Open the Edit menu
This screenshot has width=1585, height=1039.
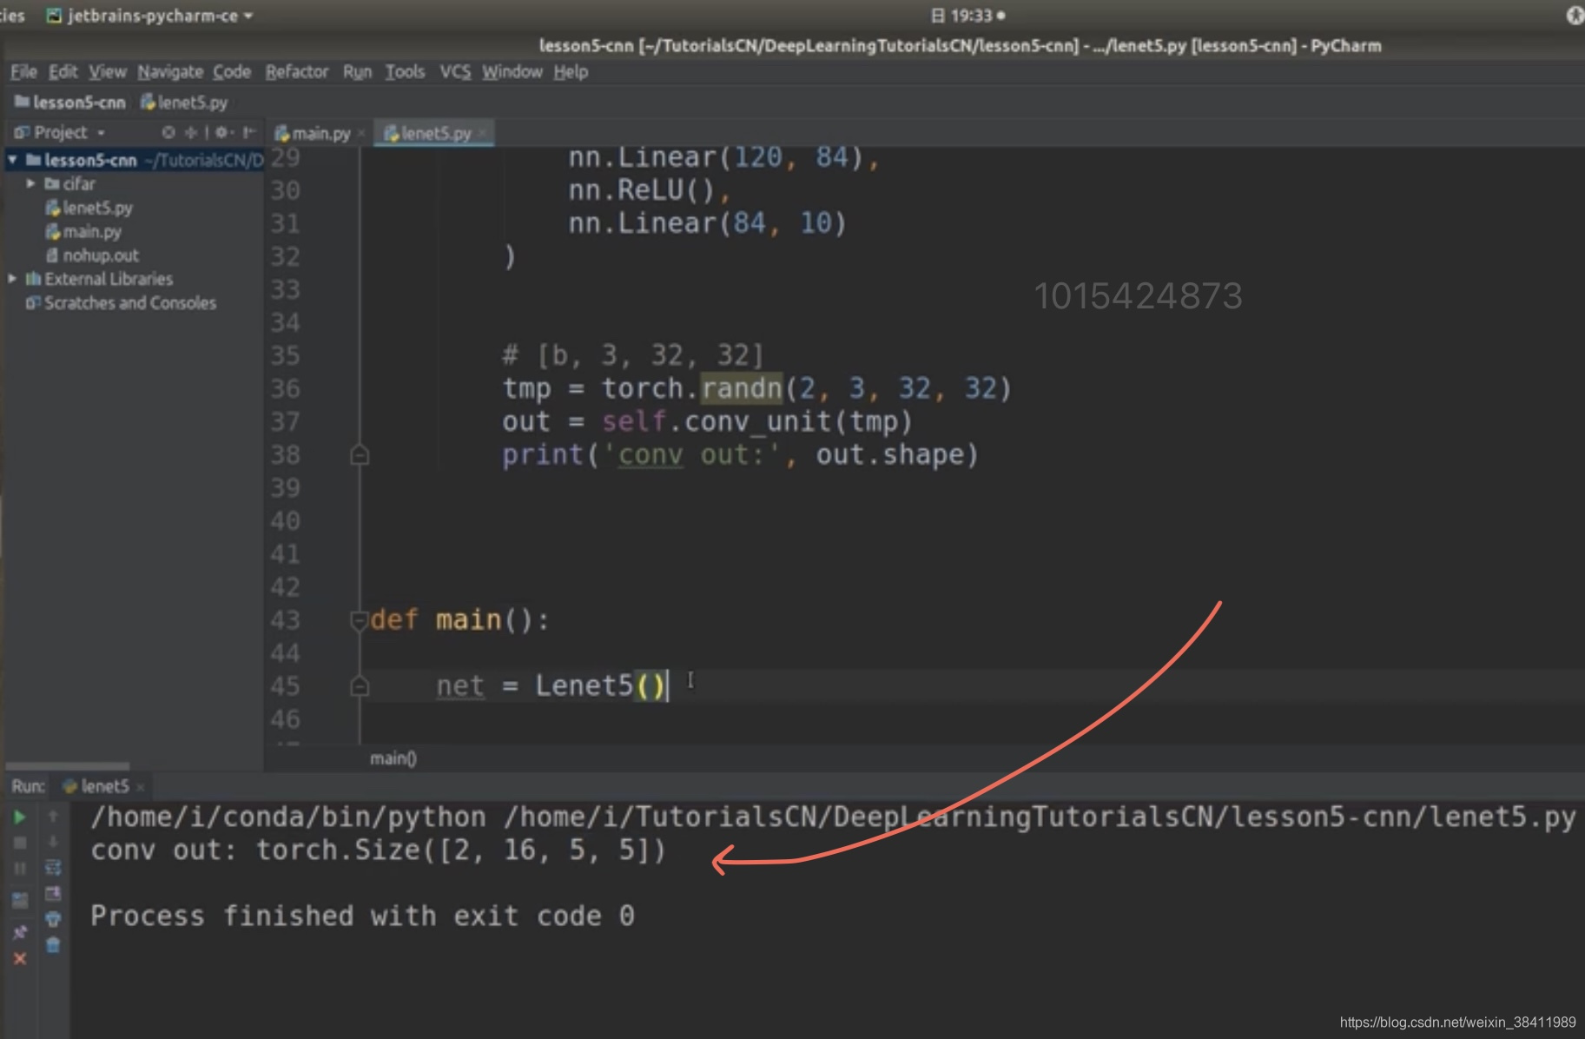coord(63,71)
